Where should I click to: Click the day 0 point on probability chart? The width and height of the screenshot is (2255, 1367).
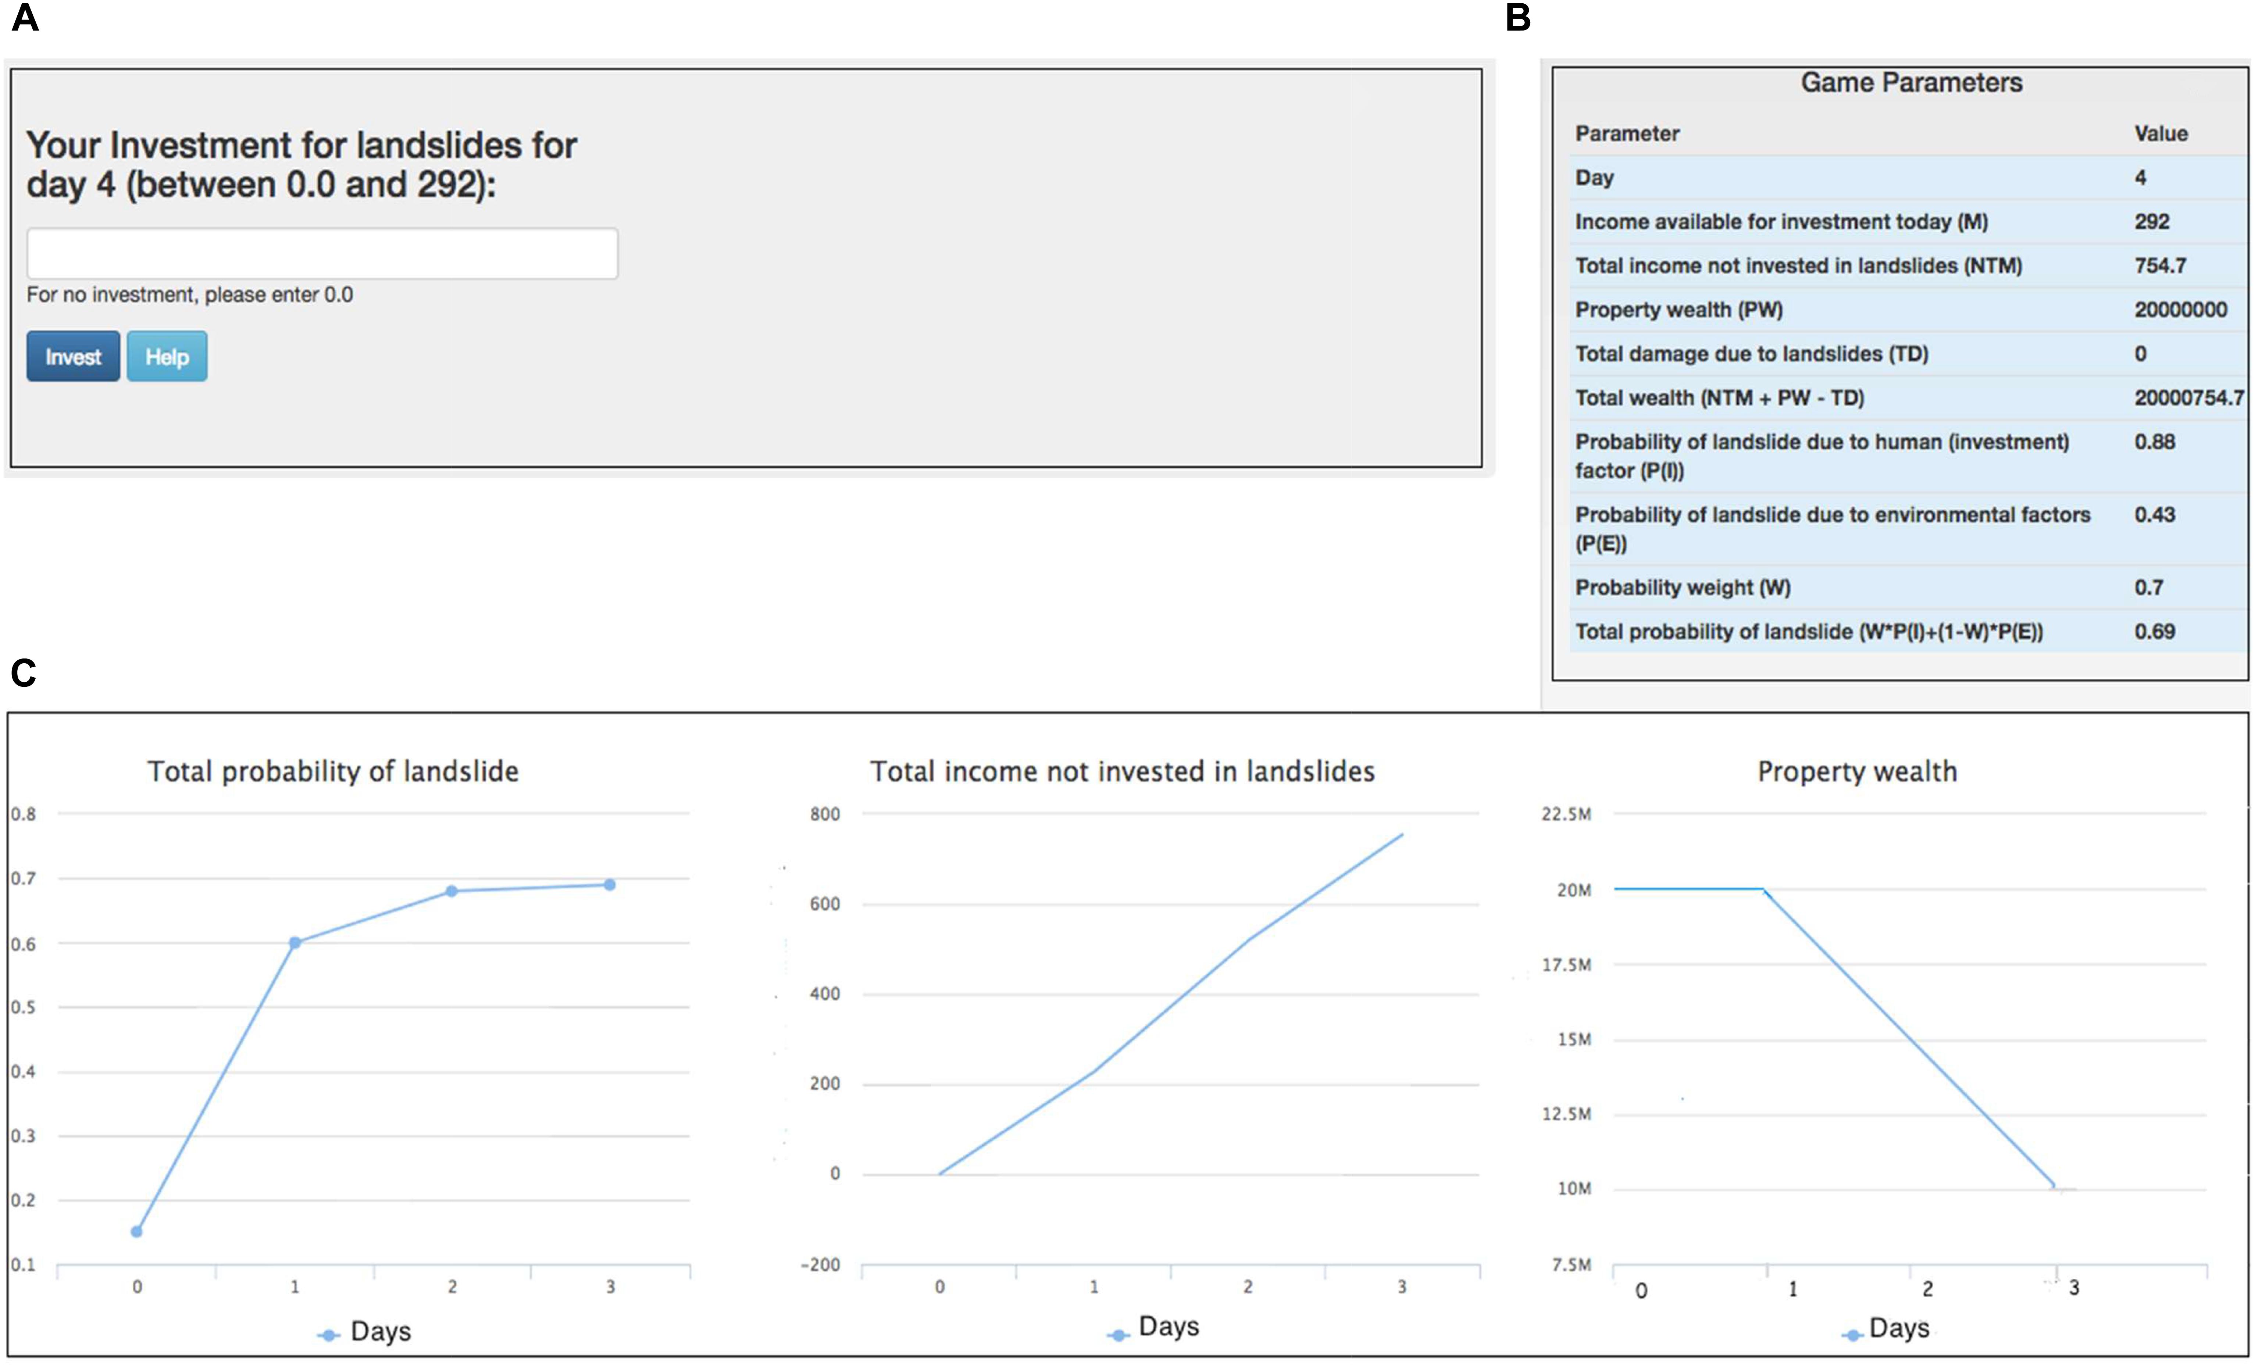click(136, 1232)
